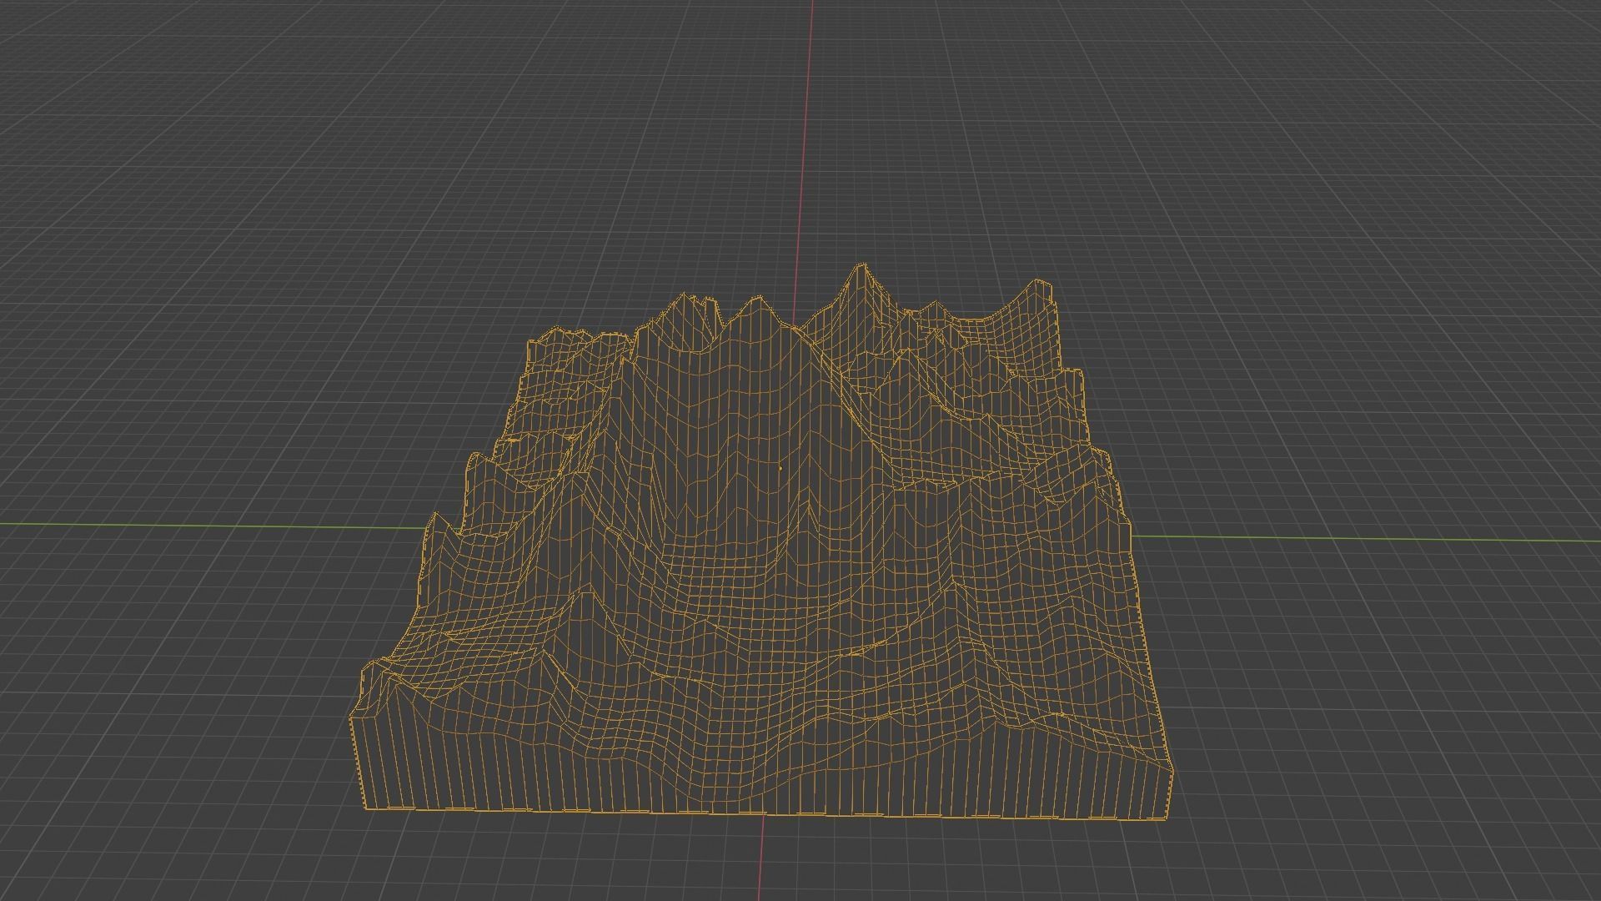
Task: Click the orange origin dot of the terrain
Action: (x=780, y=468)
